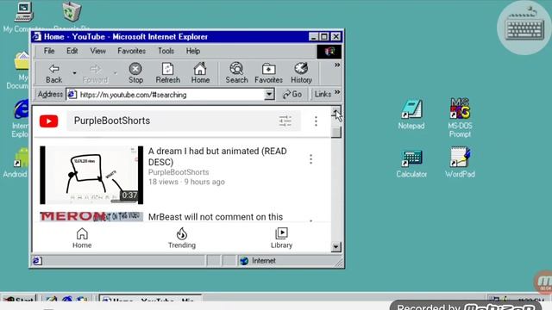Click the Back toolbar button
Screen dimensions: 552x310
(x=53, y=73)
